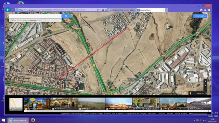Open the help question mark icon

(x=181, y=93)
